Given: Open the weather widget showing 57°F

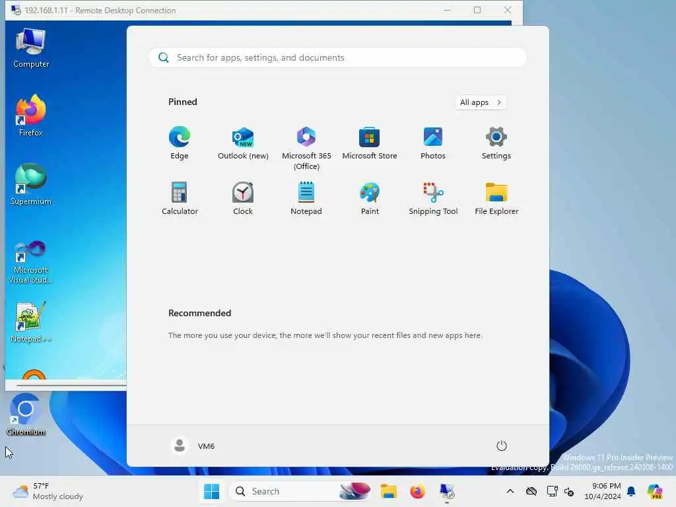Looking at the screenshot, I should pos(48,491).
